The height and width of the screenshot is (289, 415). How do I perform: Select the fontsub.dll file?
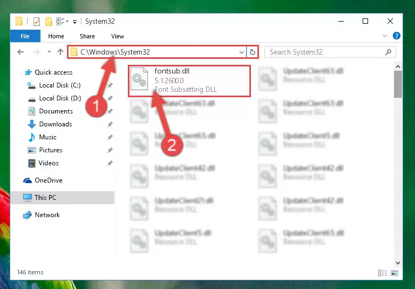[189, 80]
